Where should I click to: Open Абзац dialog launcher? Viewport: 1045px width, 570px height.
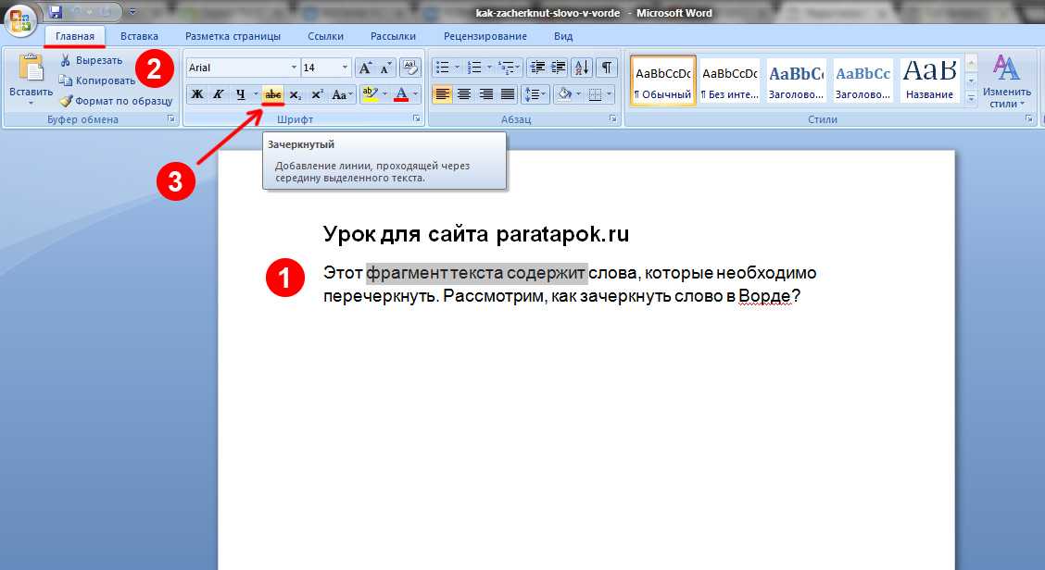tap(612, 118)
